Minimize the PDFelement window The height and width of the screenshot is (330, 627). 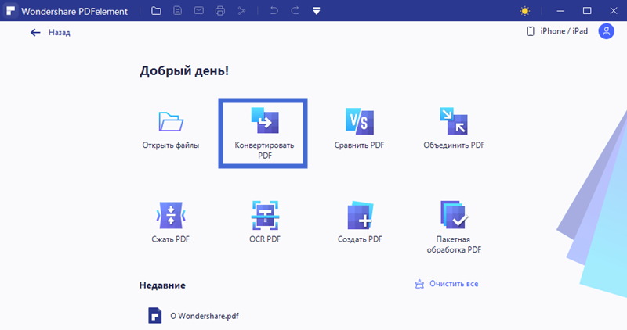(x=560, y=11)
